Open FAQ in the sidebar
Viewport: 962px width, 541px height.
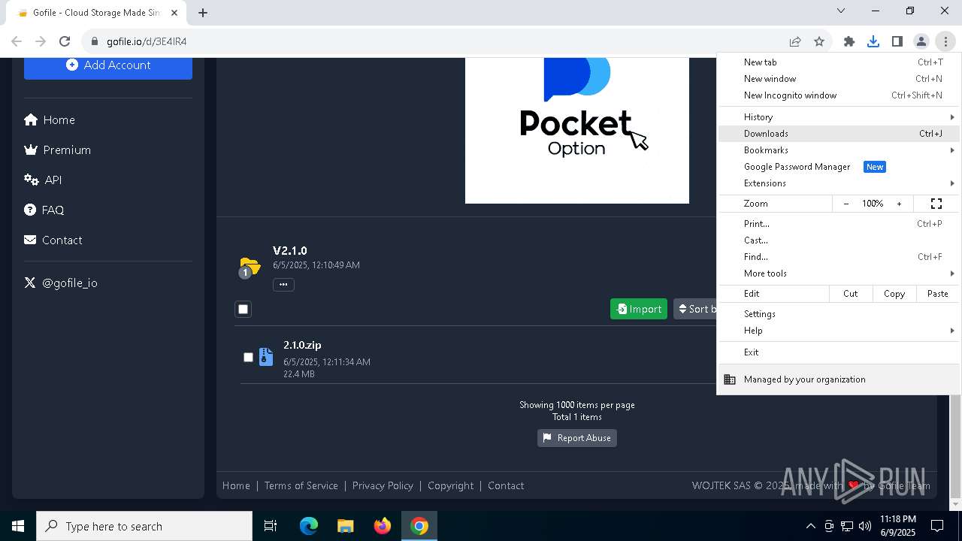click(x=44, y=210)
